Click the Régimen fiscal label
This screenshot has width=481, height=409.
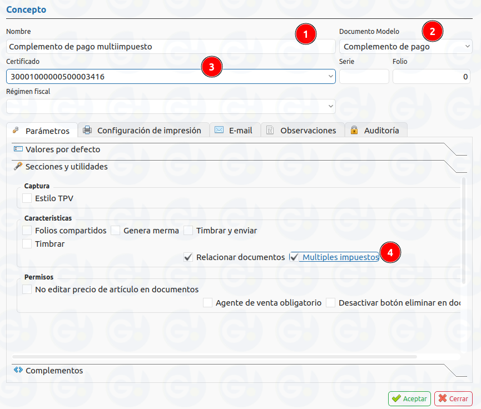point(28,91)
